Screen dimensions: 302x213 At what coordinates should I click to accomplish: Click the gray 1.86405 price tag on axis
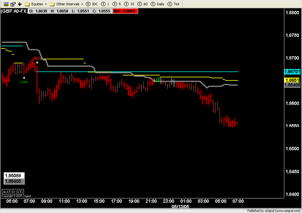[x=292, y=85]
